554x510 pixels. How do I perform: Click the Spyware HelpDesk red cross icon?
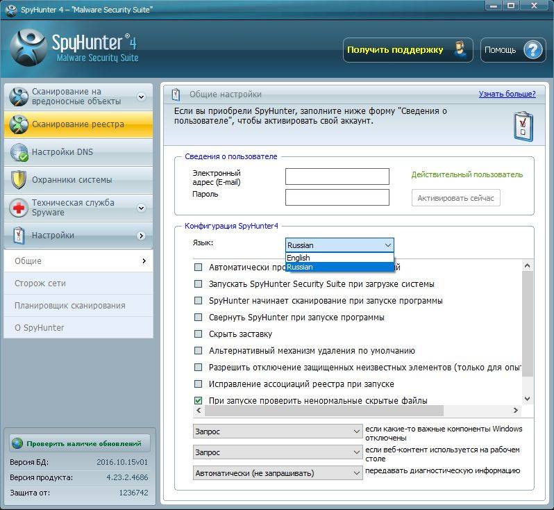pos(19,208)
